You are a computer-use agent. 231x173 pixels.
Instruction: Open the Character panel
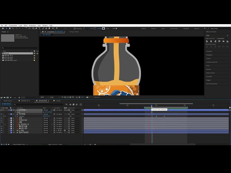[x=209, y=51]
